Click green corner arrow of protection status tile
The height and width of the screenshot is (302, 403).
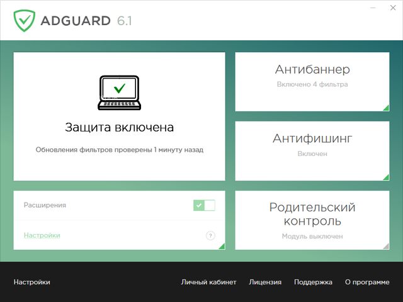tap(222, 177)
